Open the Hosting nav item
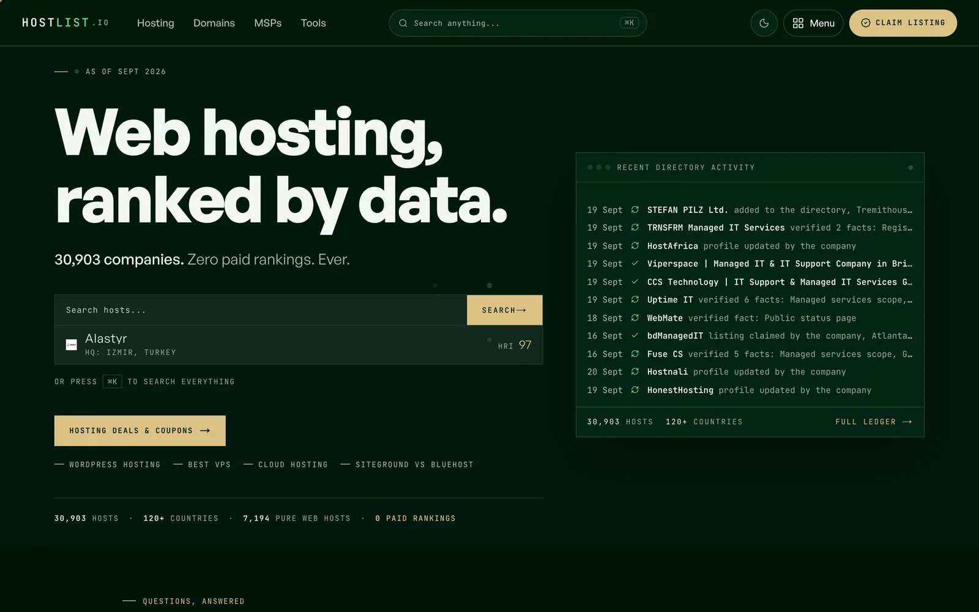979x612 pixels. tap(155, 23)
